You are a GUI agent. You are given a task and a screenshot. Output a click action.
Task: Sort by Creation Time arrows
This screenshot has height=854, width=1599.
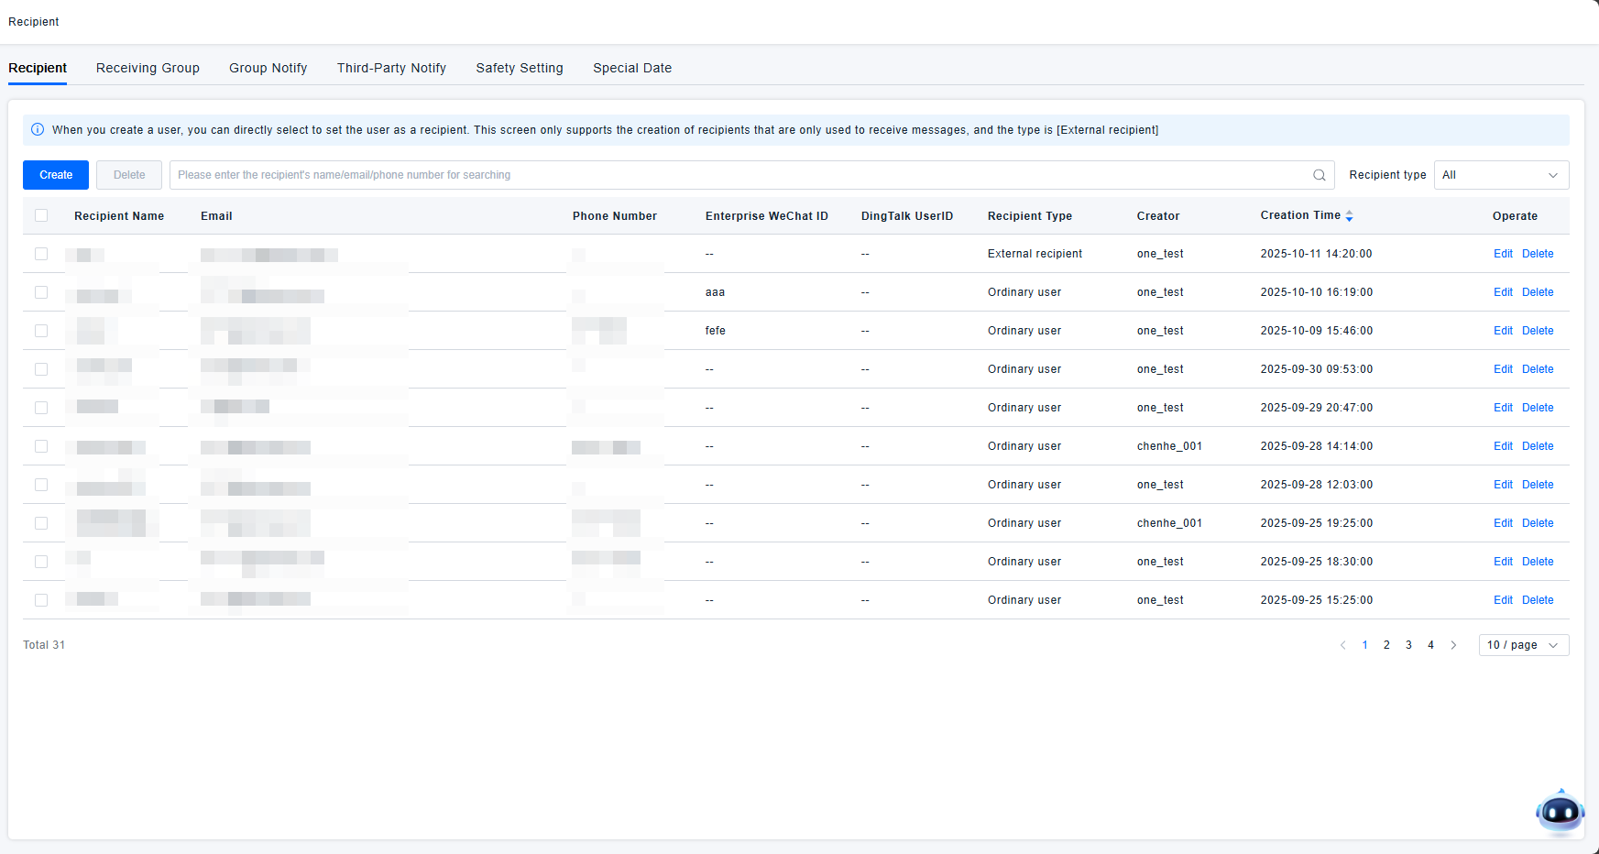(1349, 216)
